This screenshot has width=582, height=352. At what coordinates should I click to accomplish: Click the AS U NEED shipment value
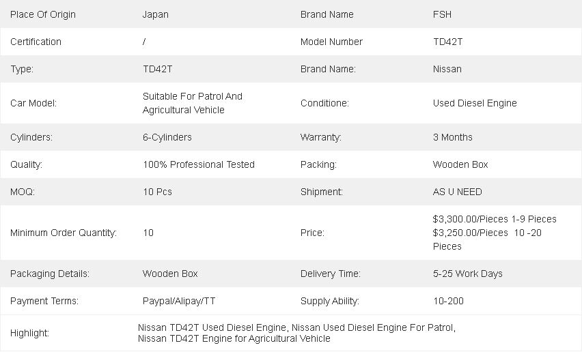click(x=457, y=192)
